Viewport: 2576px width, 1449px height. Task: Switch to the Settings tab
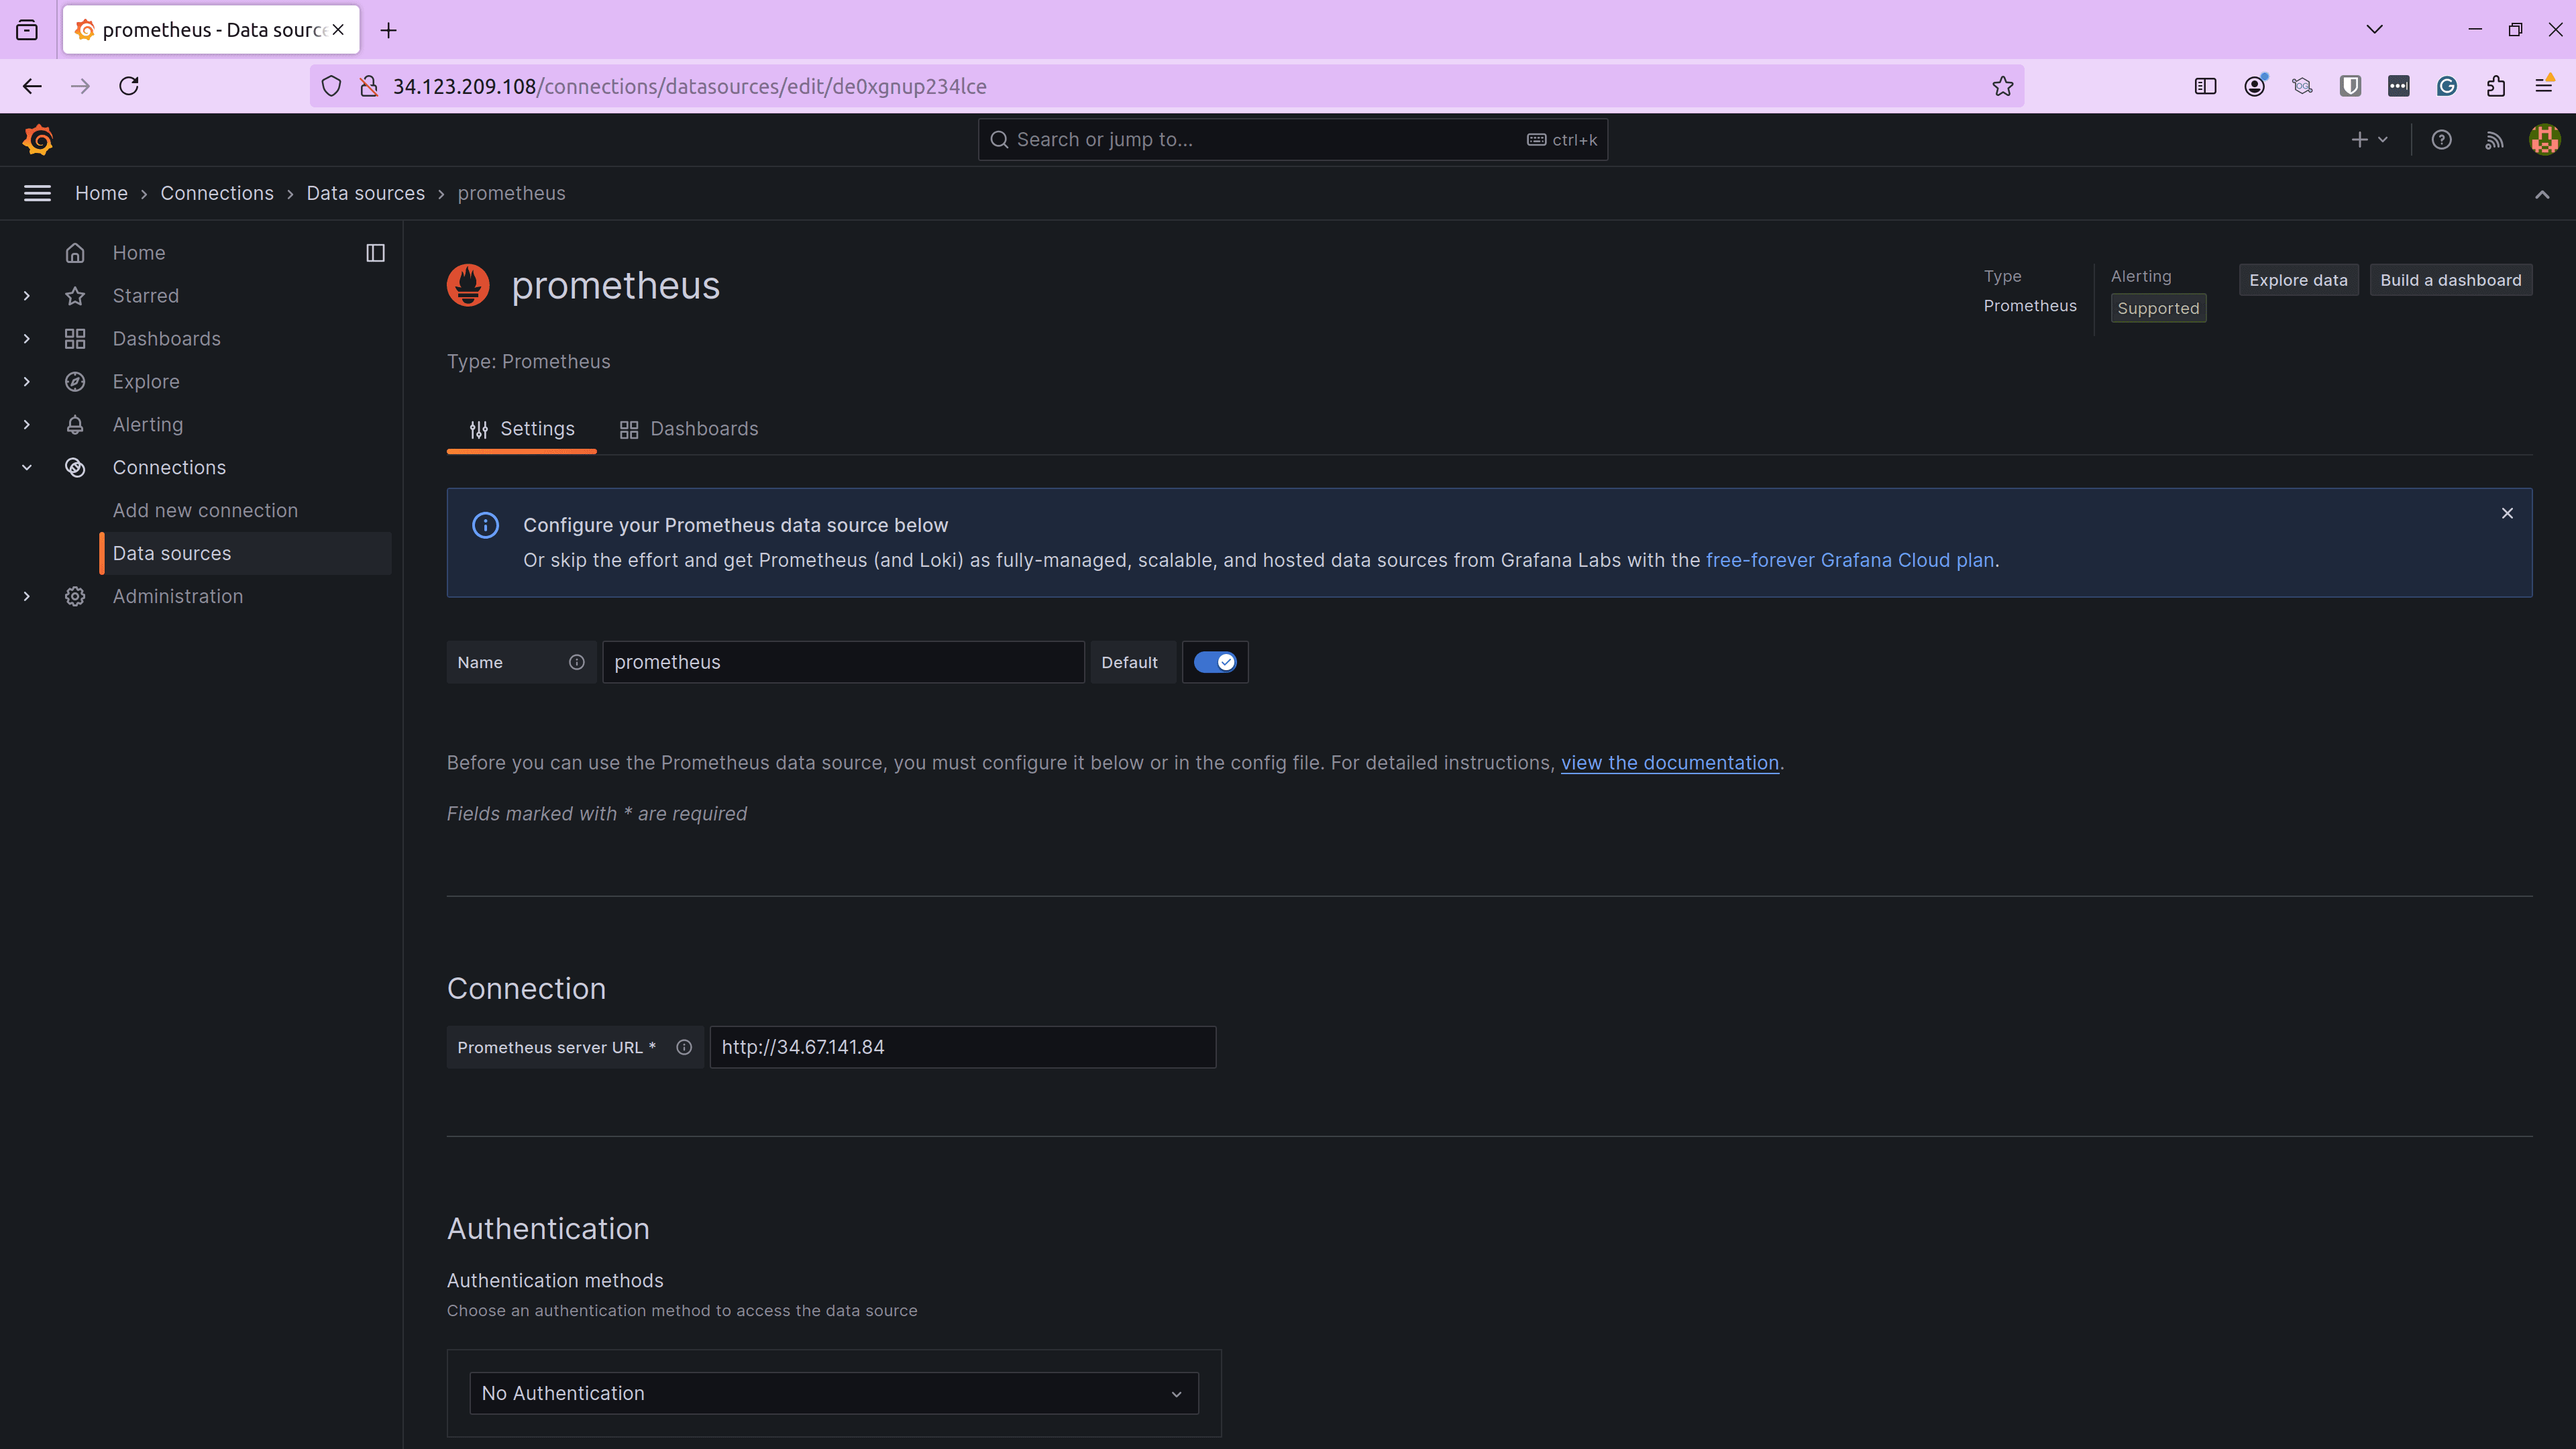[x=522, y=429]
